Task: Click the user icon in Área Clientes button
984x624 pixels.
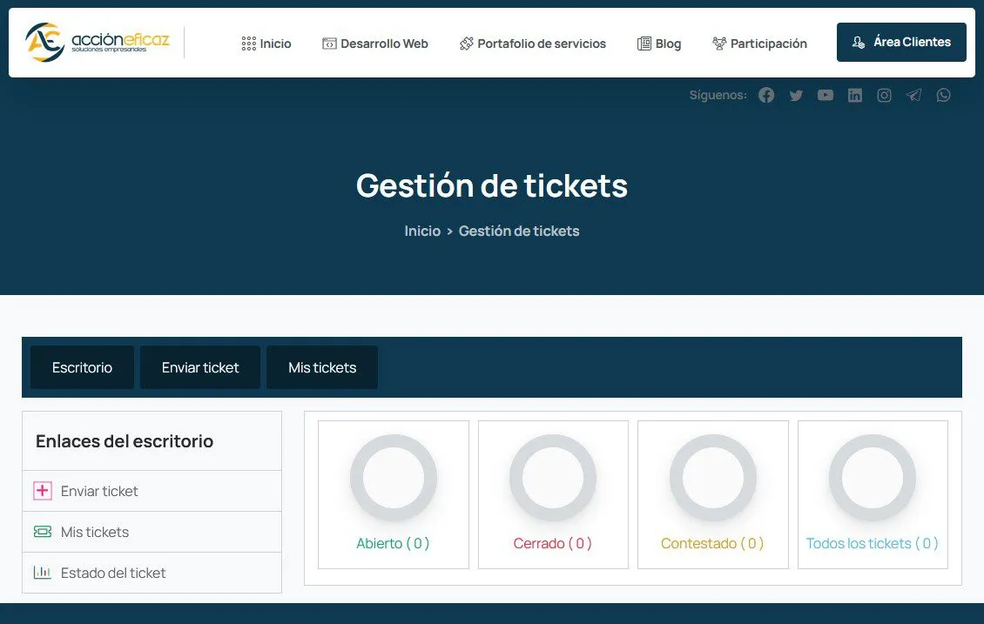Action: pyautogui.click(x=858, y=42)
